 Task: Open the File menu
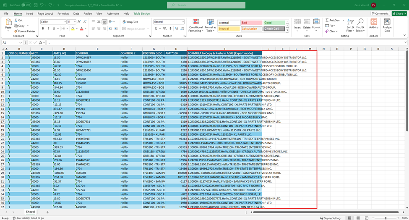click(x=6, y=13)
